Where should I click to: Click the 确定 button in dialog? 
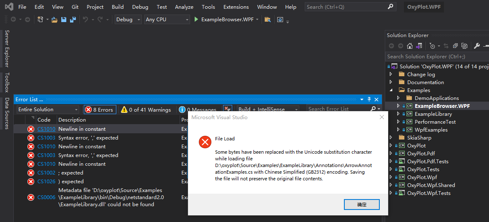point(362,205)
